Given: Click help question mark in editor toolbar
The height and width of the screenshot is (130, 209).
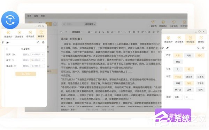Looking at the screenshot, I should point(158,32).
